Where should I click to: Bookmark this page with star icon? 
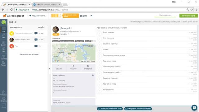[192, 10]
